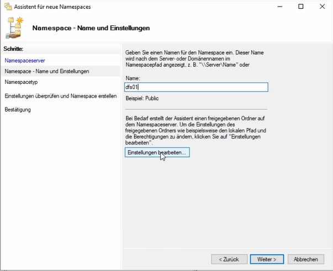The image size is (333, 271).
Task: Cancel the wizard with Abbrechen
Action: (305, 259)
